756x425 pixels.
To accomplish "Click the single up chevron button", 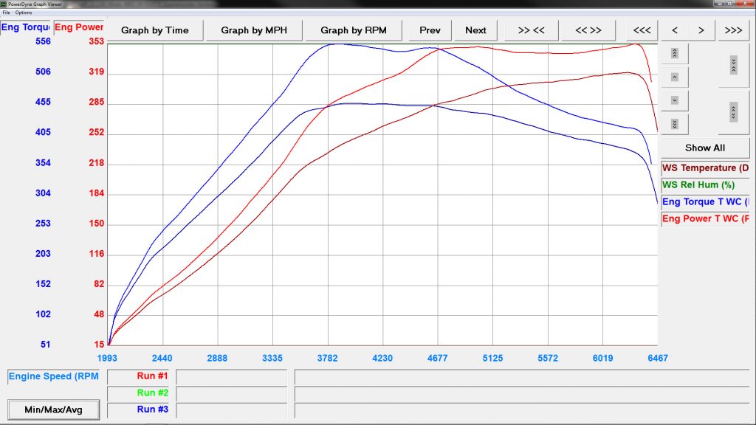I will pyautogui.click(x=675, y=77).
